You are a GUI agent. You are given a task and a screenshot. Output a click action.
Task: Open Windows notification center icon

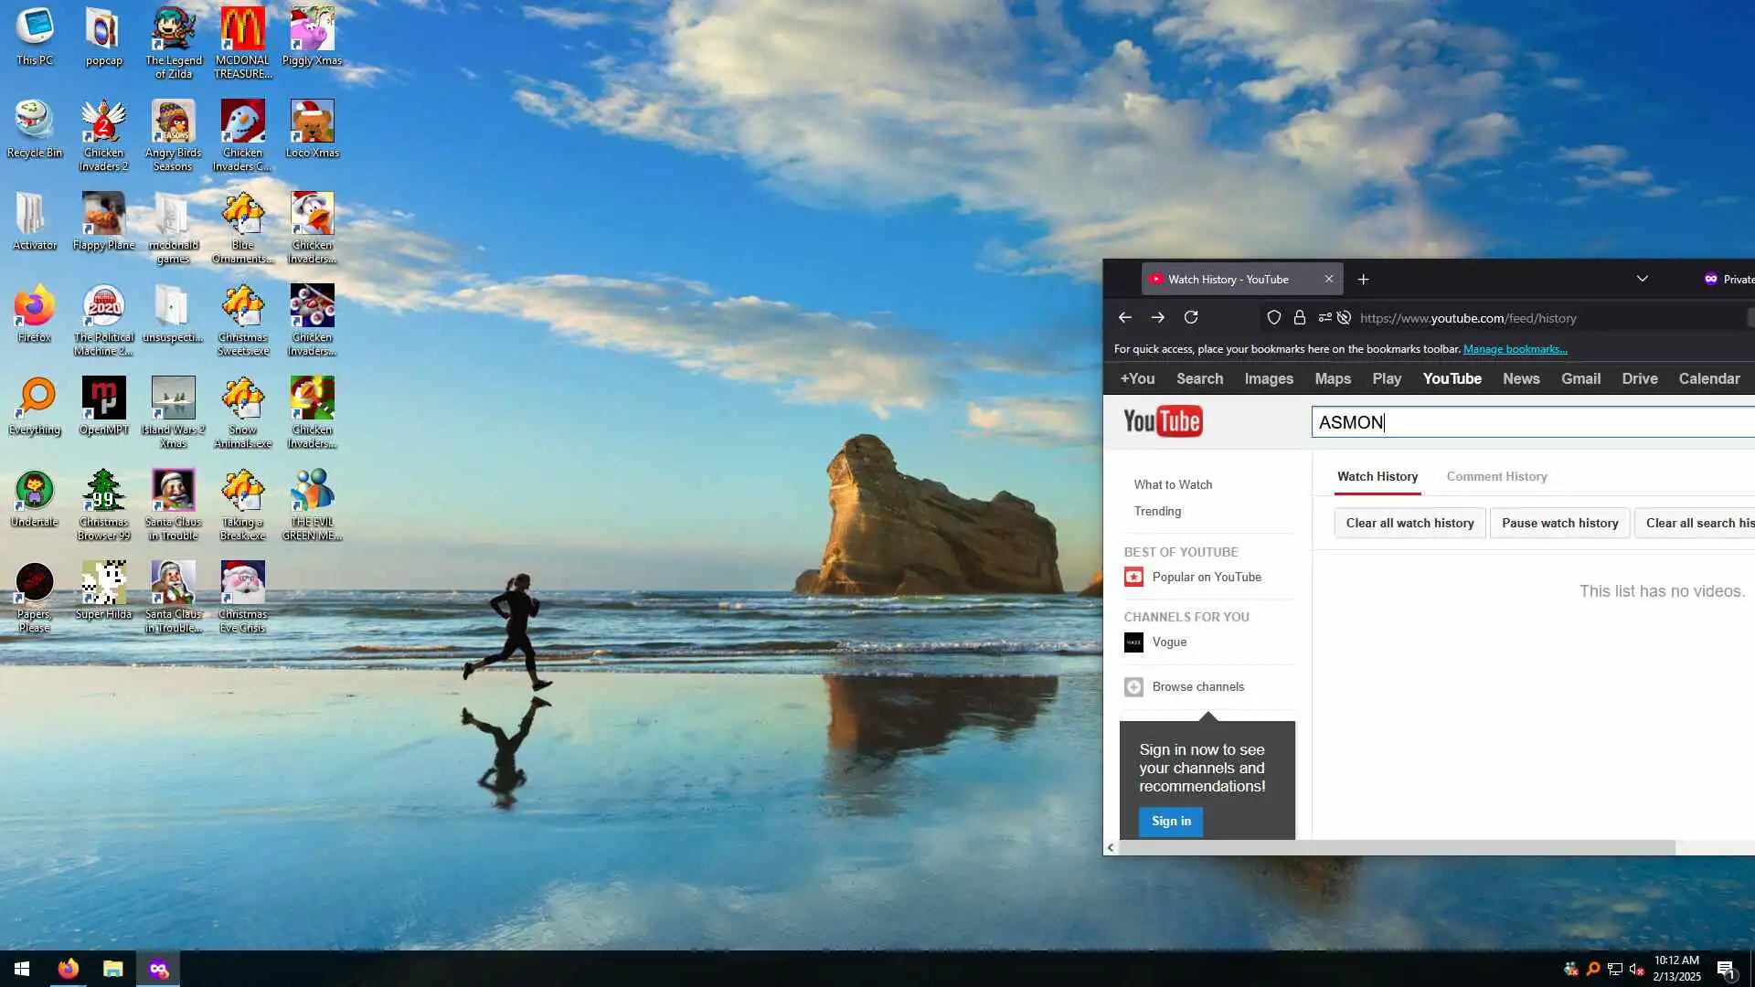[1725, 970]
